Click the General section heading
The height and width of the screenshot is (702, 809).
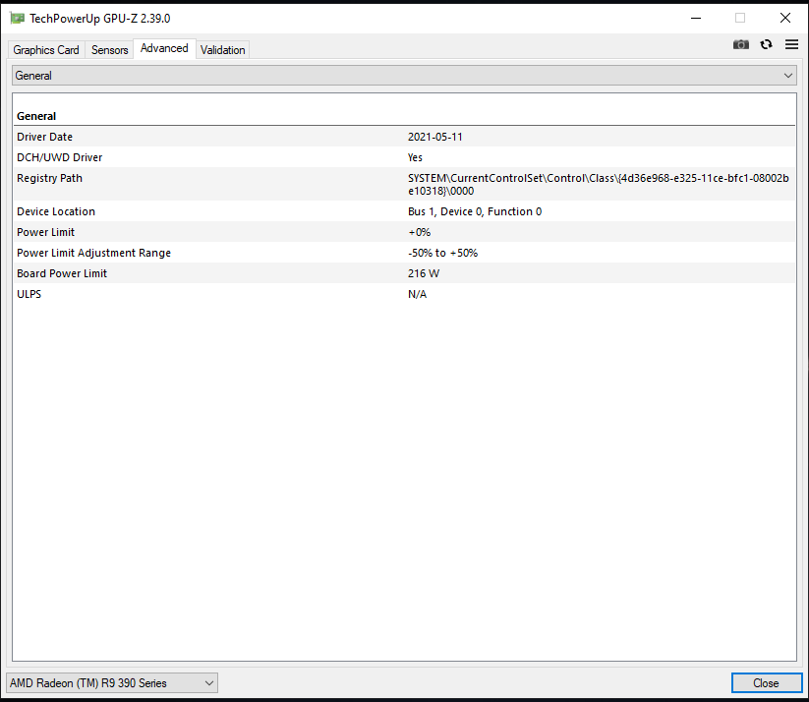[x=36, y=116]
